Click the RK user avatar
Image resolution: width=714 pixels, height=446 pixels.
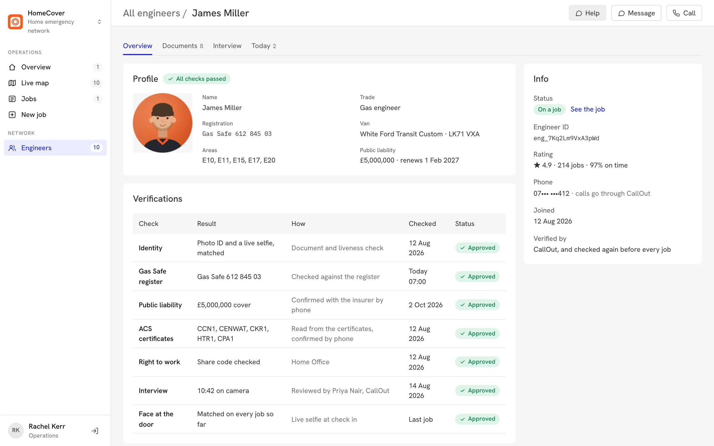pos(16,430)
